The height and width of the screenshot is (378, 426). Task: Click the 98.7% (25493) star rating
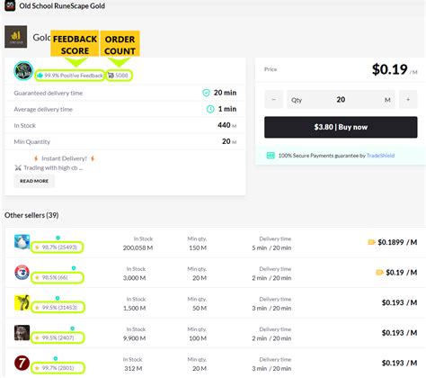57,247
